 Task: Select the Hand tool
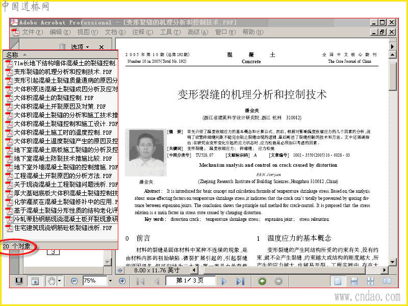pos(52,281)
